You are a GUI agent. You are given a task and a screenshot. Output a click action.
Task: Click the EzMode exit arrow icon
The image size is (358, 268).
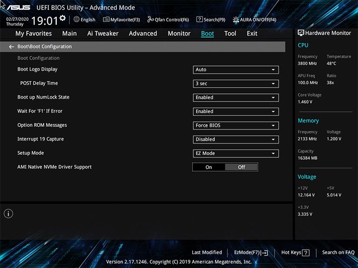point(264,253)
